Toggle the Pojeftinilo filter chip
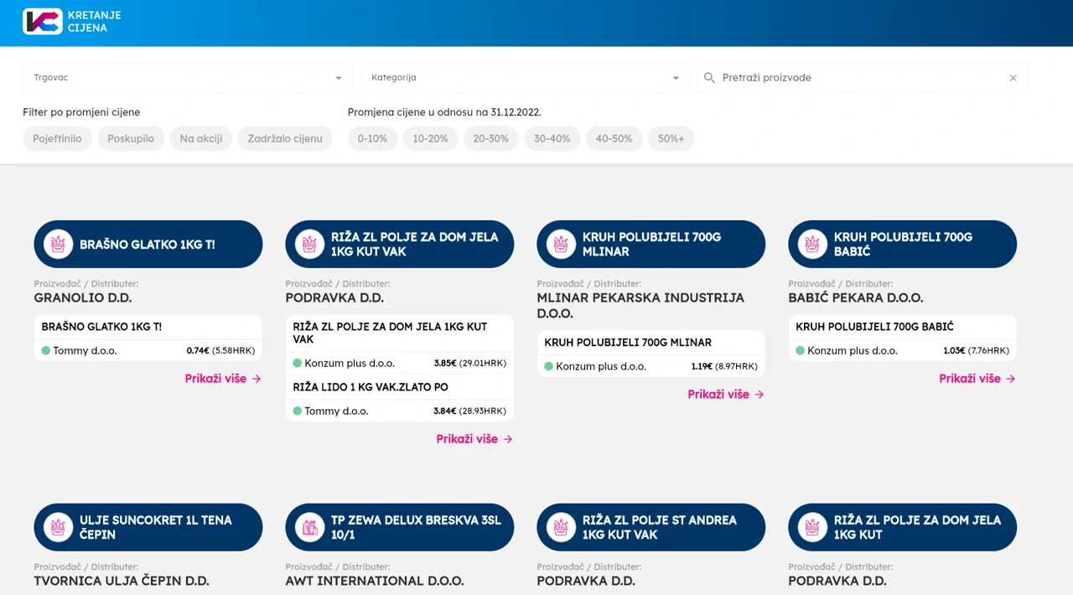Viewport: 1073px width, 595px height. point(57,139)
